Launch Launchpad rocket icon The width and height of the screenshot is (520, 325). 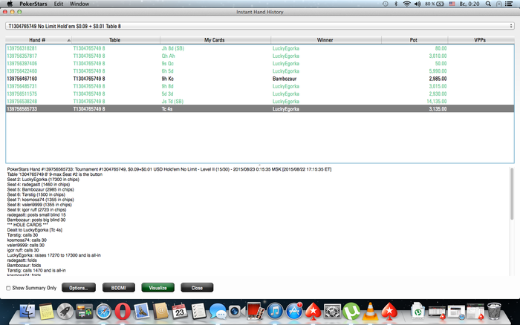65,312
